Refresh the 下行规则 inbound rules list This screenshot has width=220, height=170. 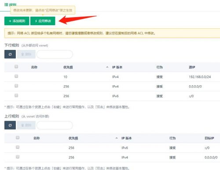(x=10, y=54)
